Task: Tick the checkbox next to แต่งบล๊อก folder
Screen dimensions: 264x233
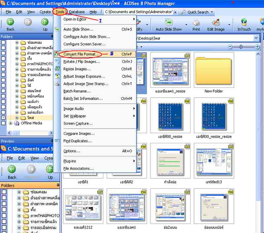Action: coord(3,112)
